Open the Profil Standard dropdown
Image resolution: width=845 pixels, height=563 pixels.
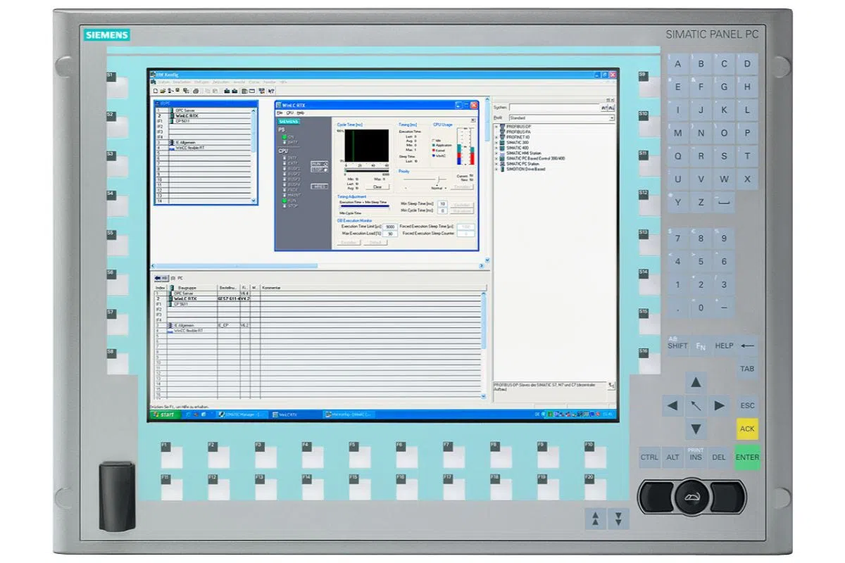click(x=612, y=118)
